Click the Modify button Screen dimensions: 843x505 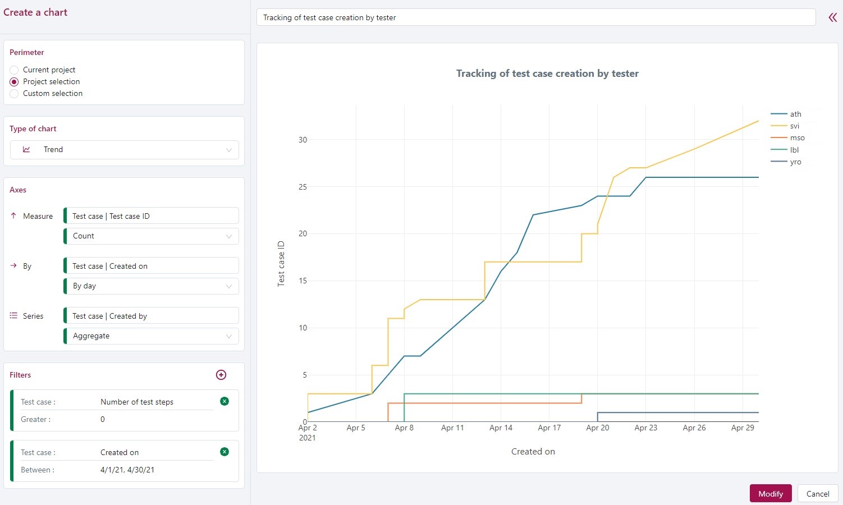point(770,494)
